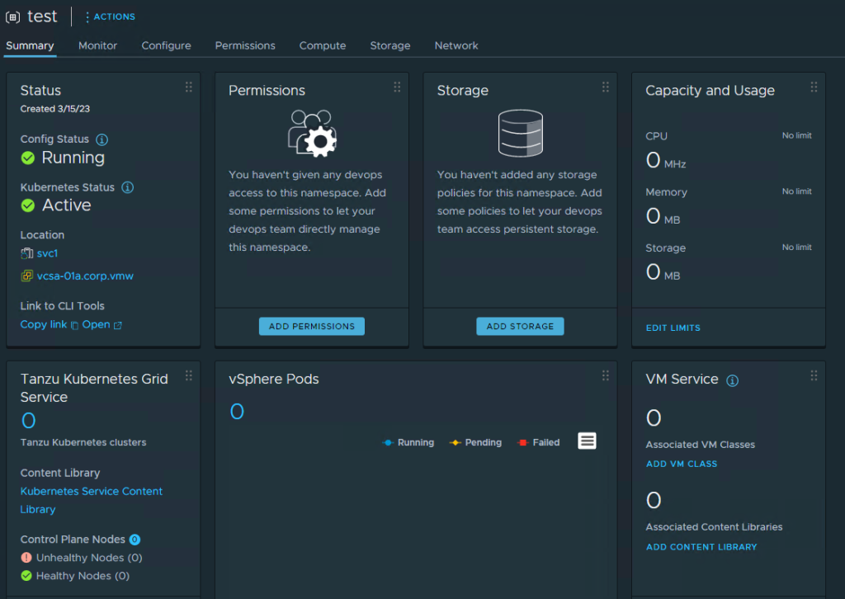
Task: Click the green Running status check icon
Action: [x=28, y=158]
